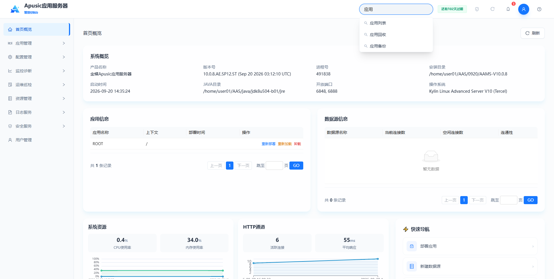Click the 新建数据源 quick navigation icon
Screen dimensions: 554x279
click(x=412, y=266)
